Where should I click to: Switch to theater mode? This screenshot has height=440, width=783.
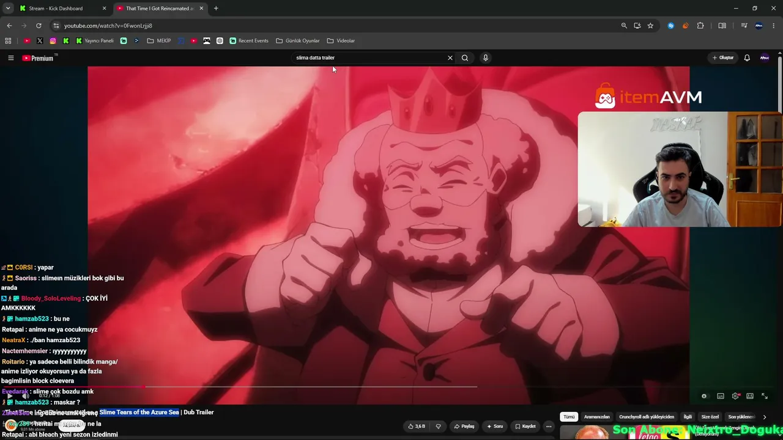pos(750,396)
